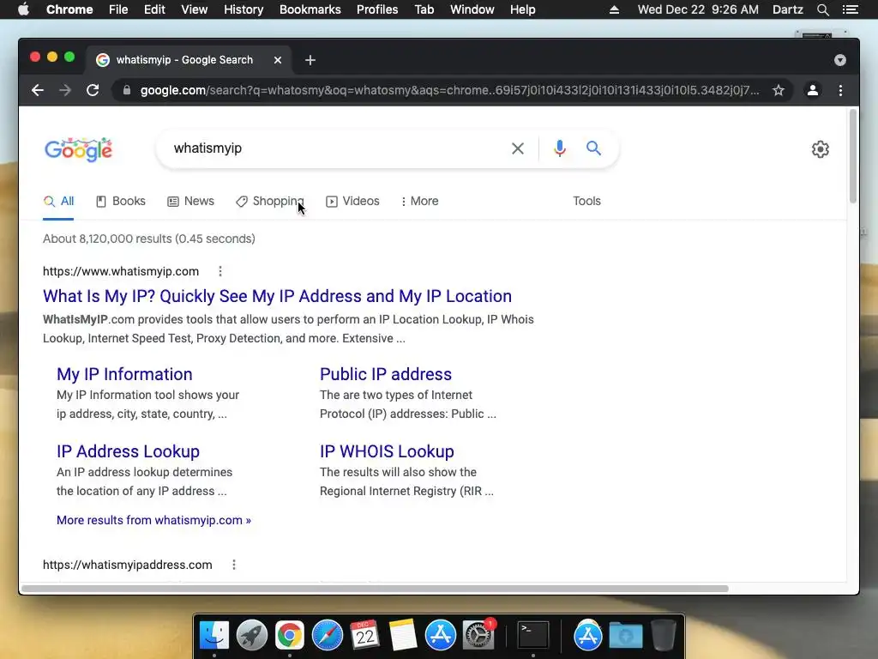Image resolution: width=878 pixels, height=659 pixels.
Task: Expand the More search categories menu
Action: click(420, 201)
